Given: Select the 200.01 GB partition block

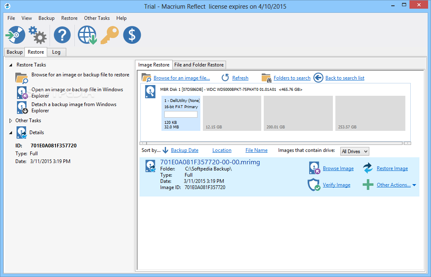Looking at the screenshot, I should [298, 113].
